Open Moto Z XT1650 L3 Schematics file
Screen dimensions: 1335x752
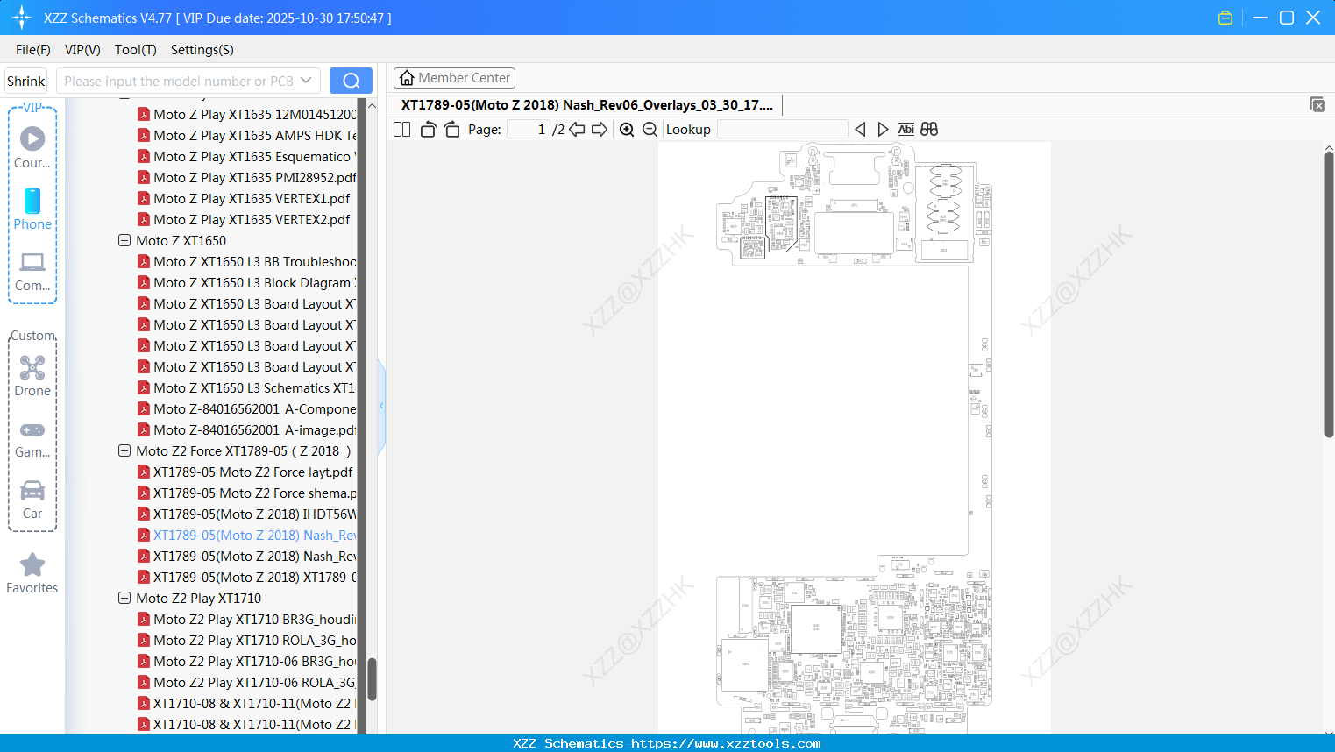coord(254,388)
